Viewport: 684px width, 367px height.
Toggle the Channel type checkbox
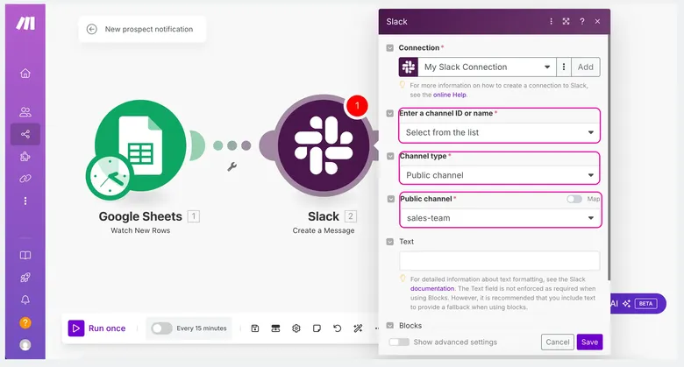390,156
